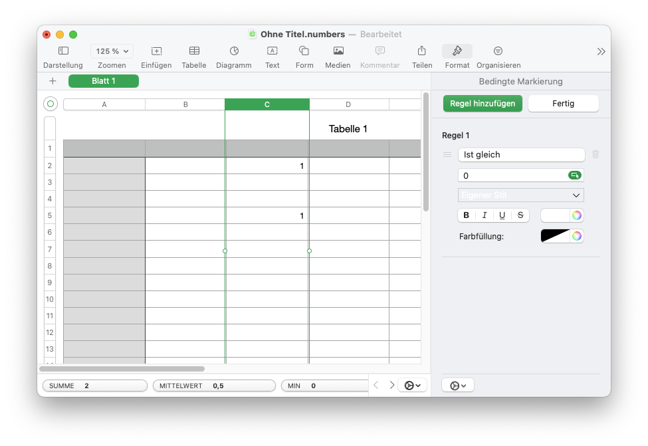Click the MITTELWERT 0,5 status pill
This screenshot has height=446, width=648.
[x=214, y=386]
